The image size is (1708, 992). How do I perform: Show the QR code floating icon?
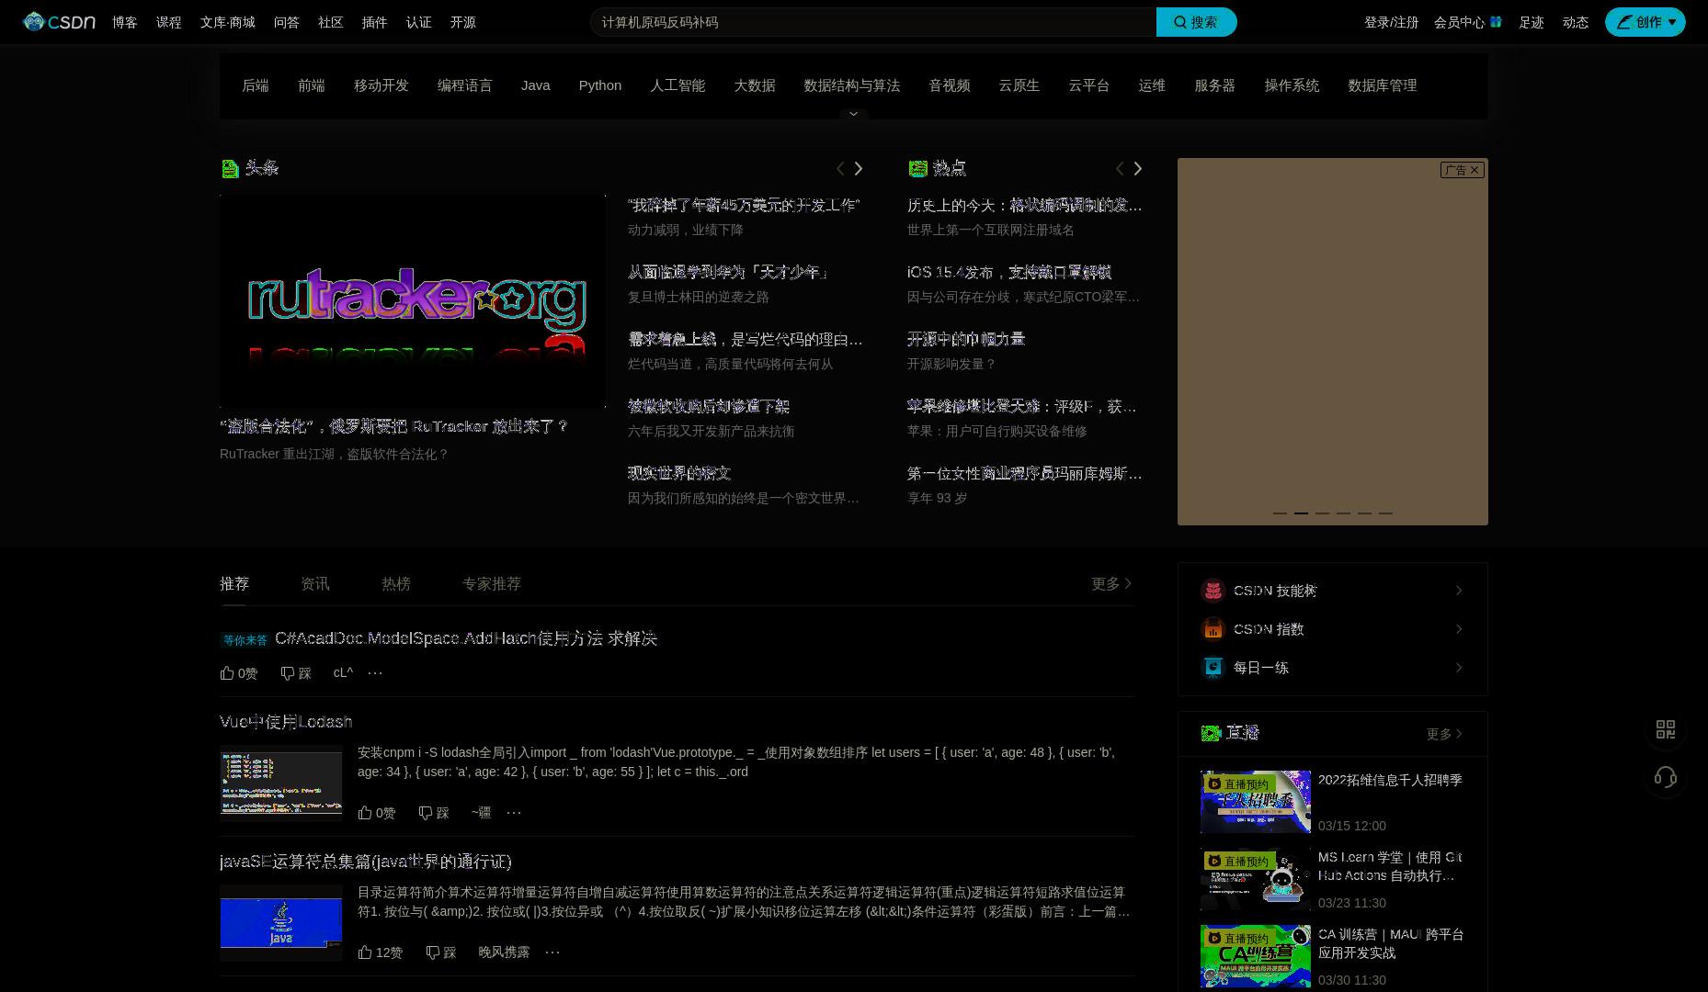click(1666, 729)
